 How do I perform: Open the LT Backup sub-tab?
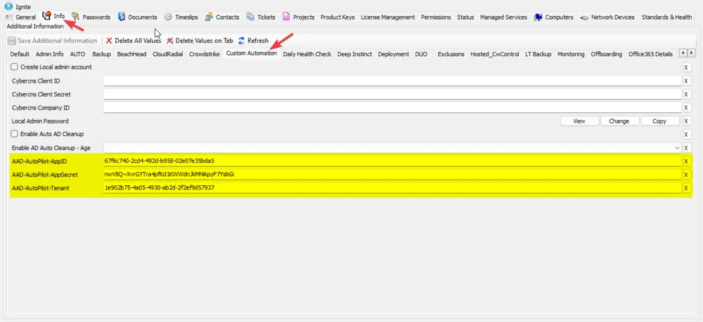(538, 54)
